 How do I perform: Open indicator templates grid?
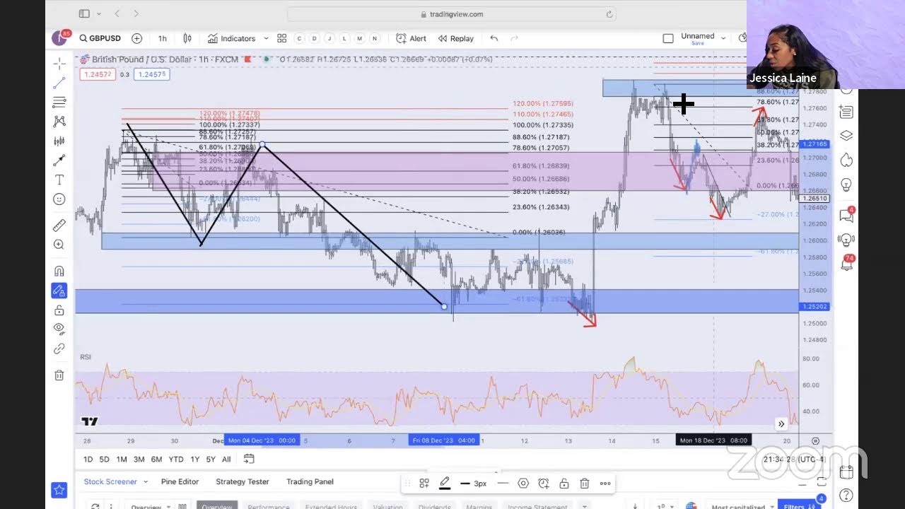click(281, 38)
